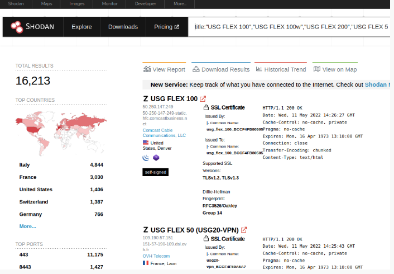Filter results by Italy
The image size is (394, 274).
tap(25, 165)
